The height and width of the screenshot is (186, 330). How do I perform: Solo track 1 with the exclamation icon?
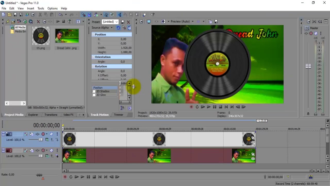coord(57,134)
